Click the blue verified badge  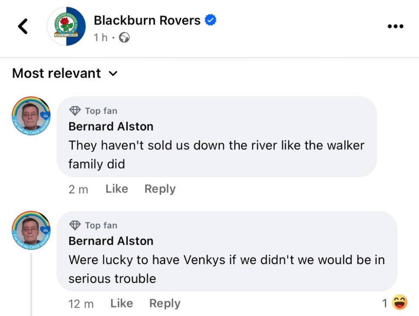tap(210, 20)
